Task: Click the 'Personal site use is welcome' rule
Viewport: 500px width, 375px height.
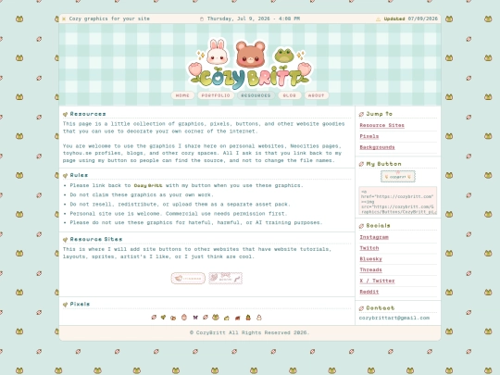Action: (179, 213)
